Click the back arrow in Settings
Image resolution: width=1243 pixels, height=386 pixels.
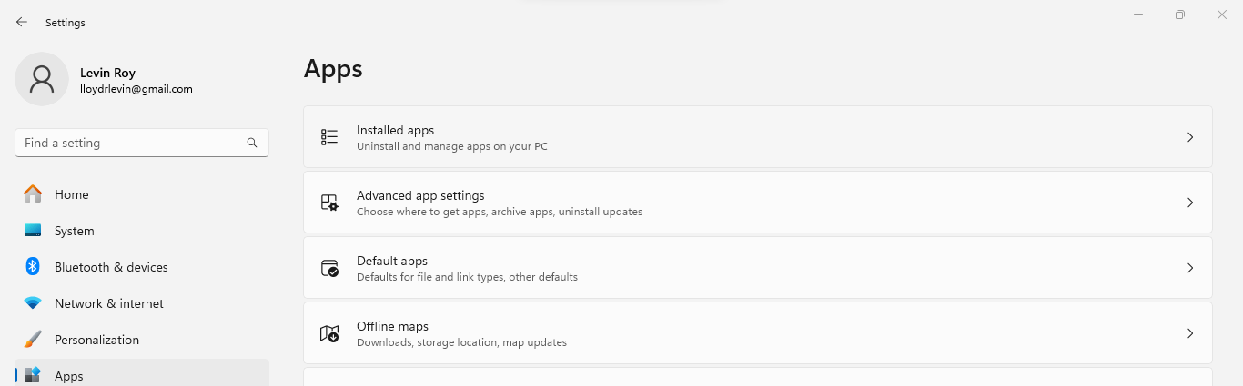coord(22,22)
